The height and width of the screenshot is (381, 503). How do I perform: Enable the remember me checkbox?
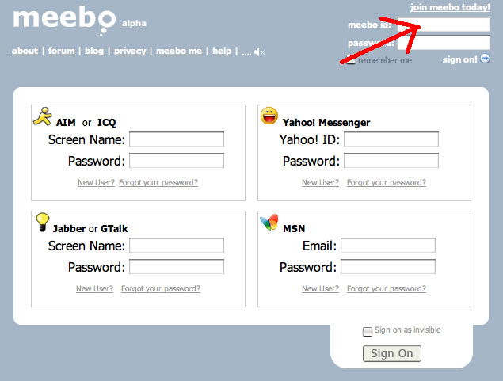click(x=351, y=60)
